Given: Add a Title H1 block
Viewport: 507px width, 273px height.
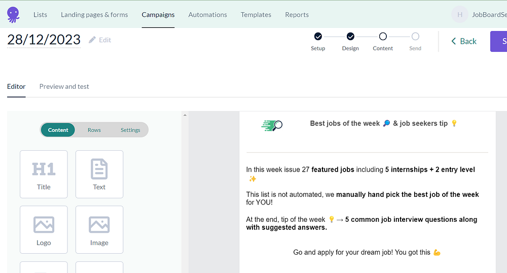Looking at the screenshot, I should tap(44, 175).
